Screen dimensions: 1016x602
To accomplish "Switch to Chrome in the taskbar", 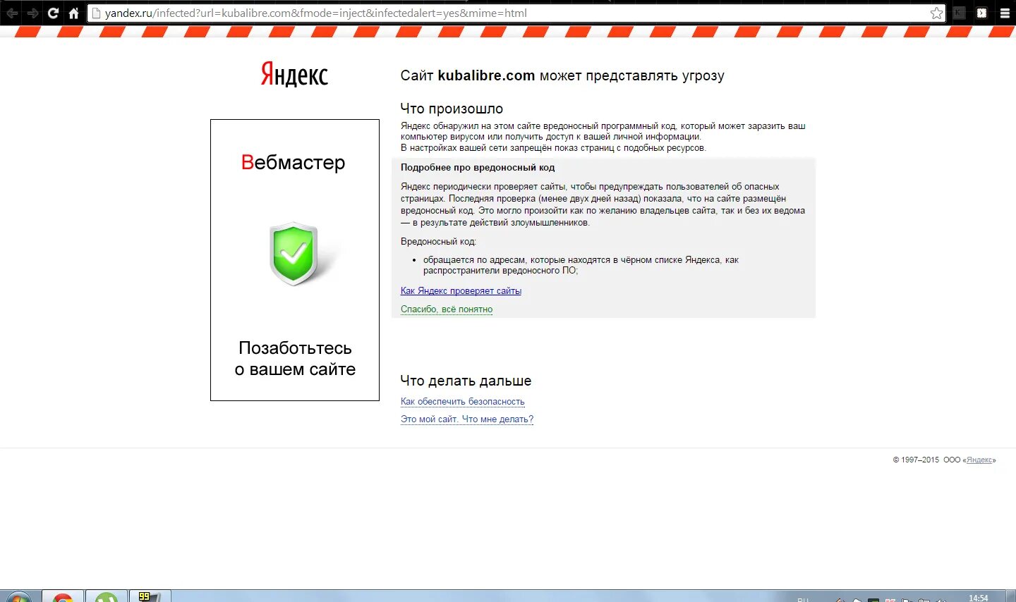I will (x=63, y=597).
